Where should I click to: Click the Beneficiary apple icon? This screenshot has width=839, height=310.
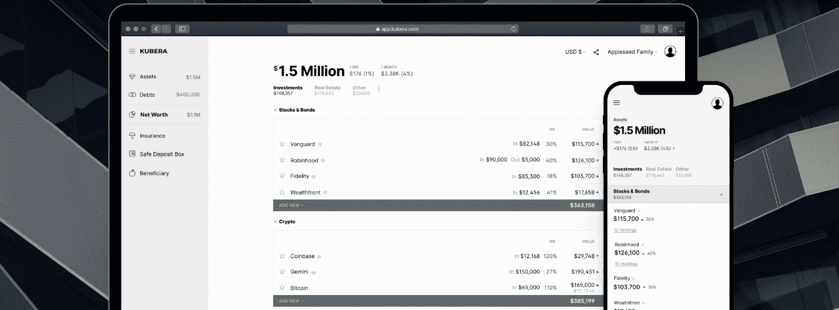(x=132, y=173)
